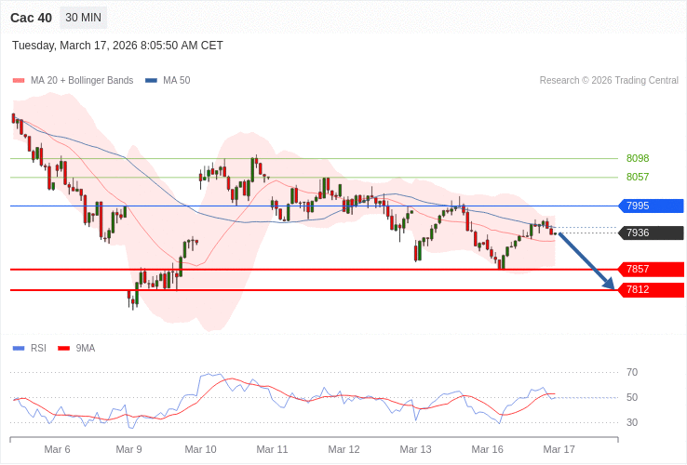The image size is (687, 465).
Task: Select the 7936 current price tag
Action: [651, 233]
